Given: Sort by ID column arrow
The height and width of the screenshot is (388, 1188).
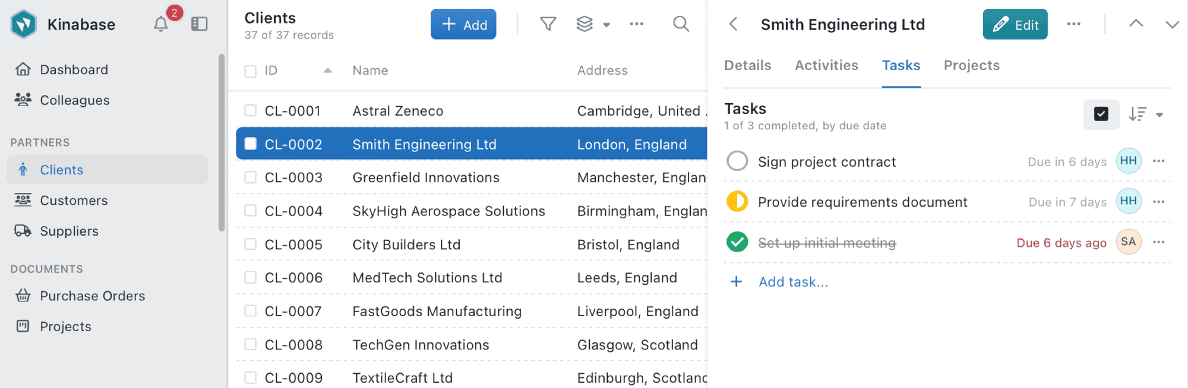Looking at the screenshot, I should coord(327,71).
